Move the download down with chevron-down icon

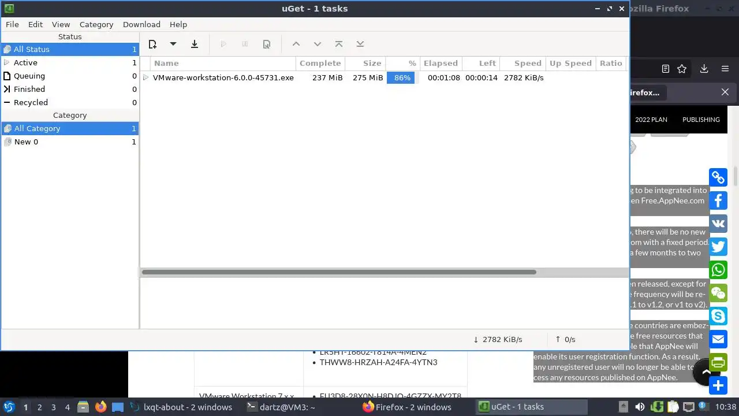point(318,44)
